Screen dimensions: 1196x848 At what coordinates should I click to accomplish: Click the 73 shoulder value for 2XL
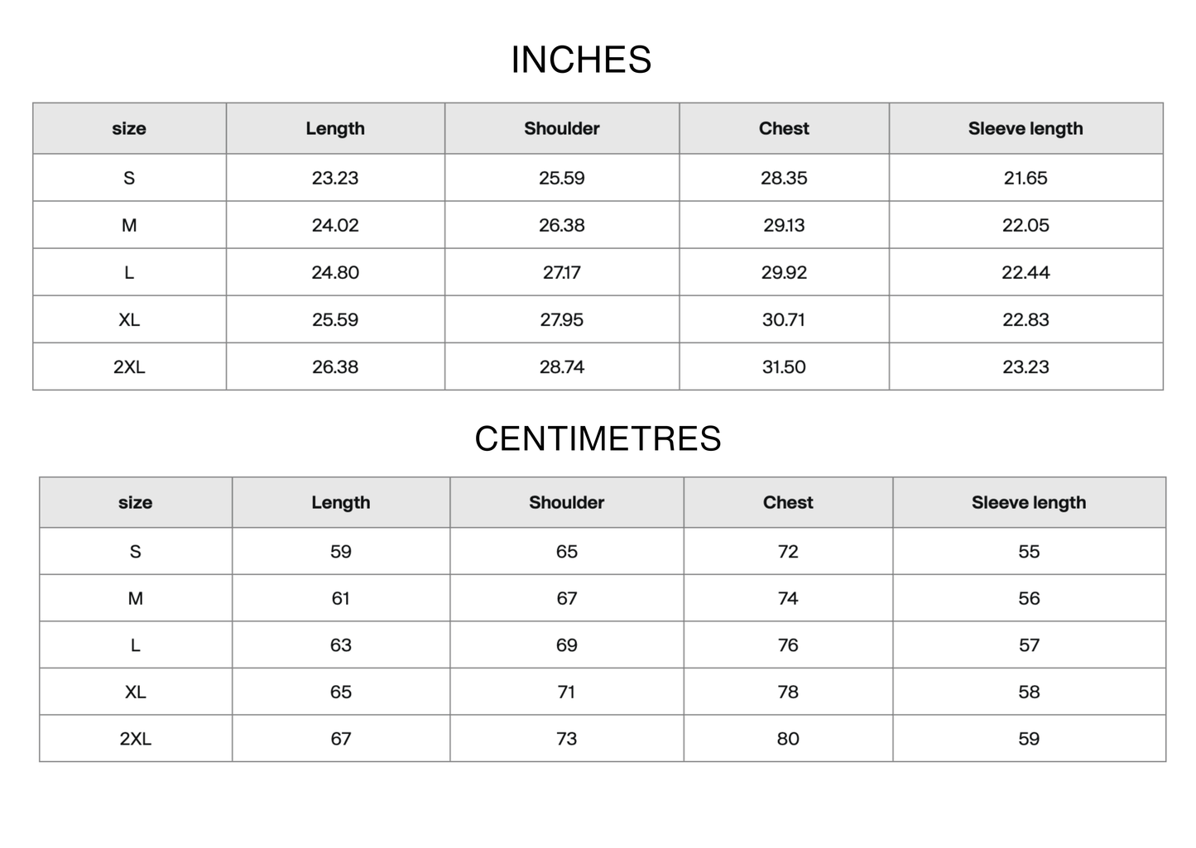click(567, 739)
